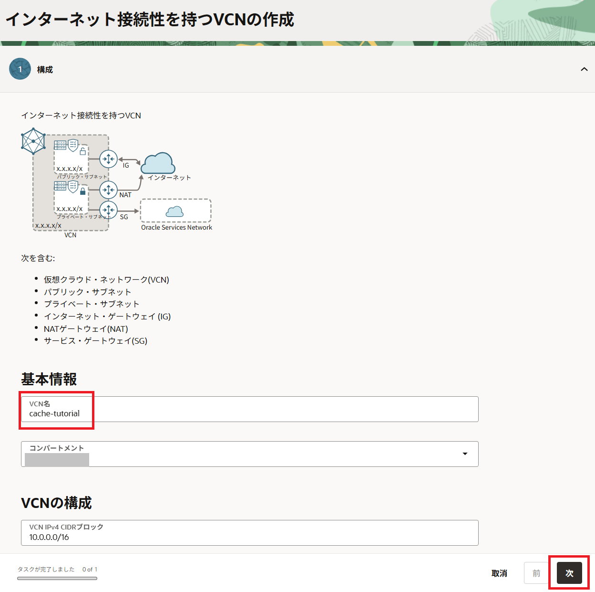Open the コンパートメント dropdown
595x592 pixels.
pyautogui.click(x=464, y=454)
